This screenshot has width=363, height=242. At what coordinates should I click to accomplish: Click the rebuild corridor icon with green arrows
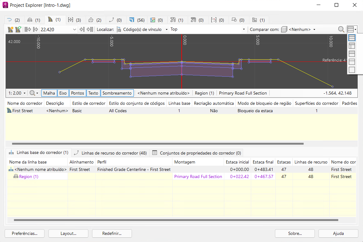click(x=18, y=29)
